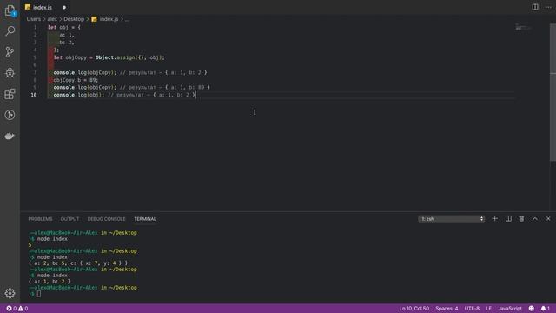Click the Users breadcrumb segment

[34, 19]
